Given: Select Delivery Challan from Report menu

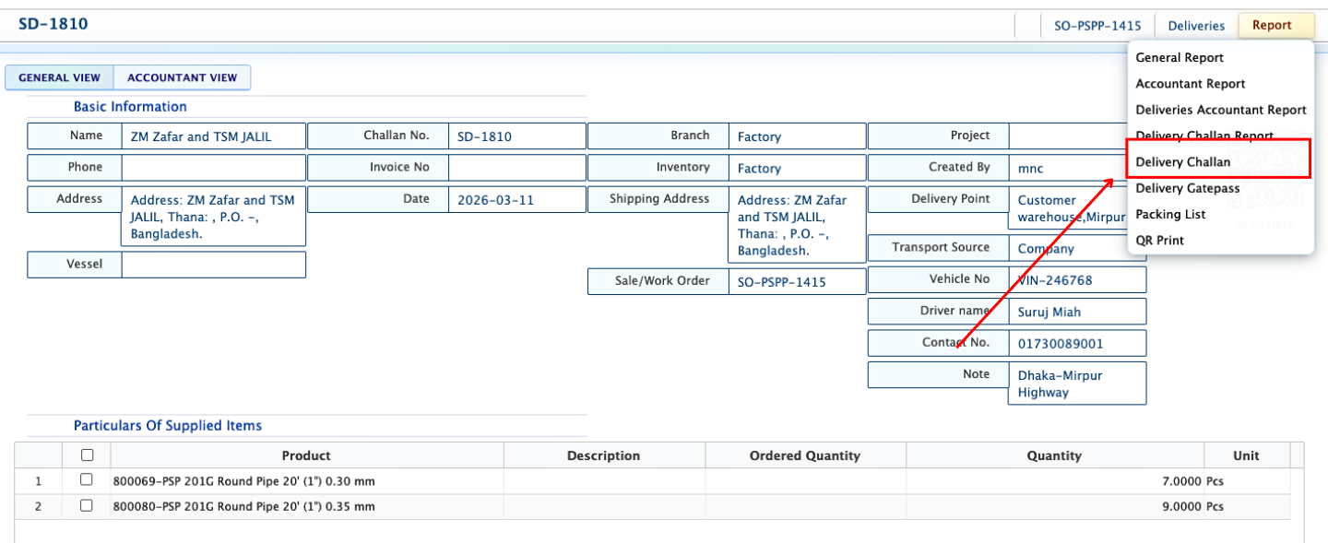Looking at the screenshot, I should tap(1182, 162).
